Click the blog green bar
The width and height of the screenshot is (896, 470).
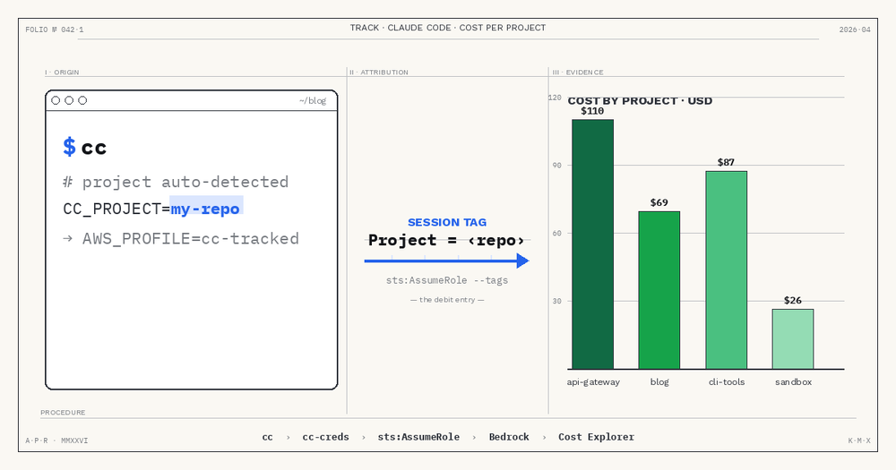659,290
